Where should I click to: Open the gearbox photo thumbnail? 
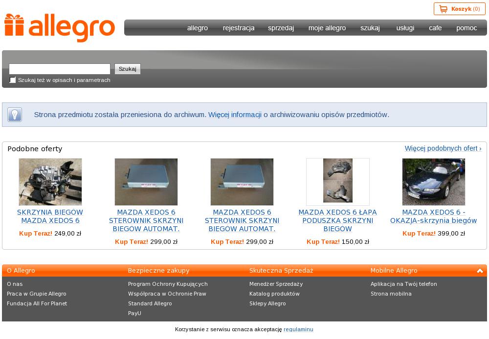50,181
